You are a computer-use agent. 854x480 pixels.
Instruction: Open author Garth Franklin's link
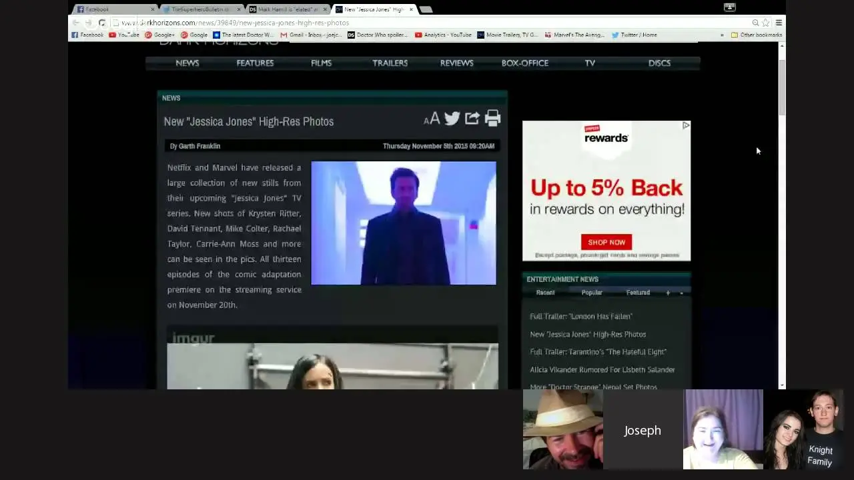(x=199, y=146)
